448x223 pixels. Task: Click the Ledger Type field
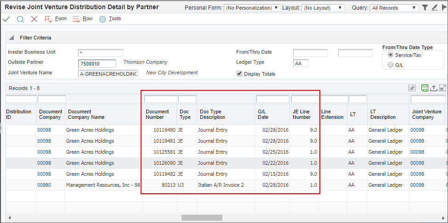[x=301, y=63]
